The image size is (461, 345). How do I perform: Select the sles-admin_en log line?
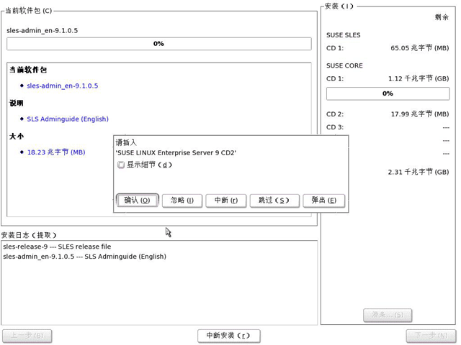click(x=85, y=257)
